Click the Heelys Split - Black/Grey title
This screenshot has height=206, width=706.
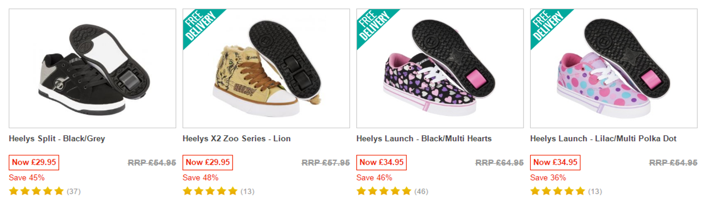(x=57, y=139)
